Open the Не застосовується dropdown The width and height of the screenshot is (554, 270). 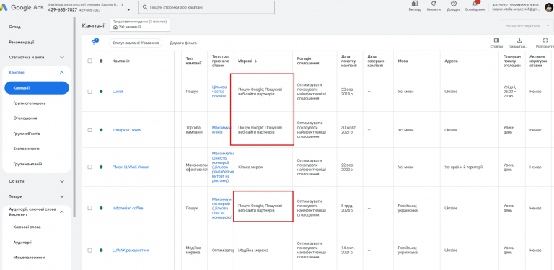point(527,26)
